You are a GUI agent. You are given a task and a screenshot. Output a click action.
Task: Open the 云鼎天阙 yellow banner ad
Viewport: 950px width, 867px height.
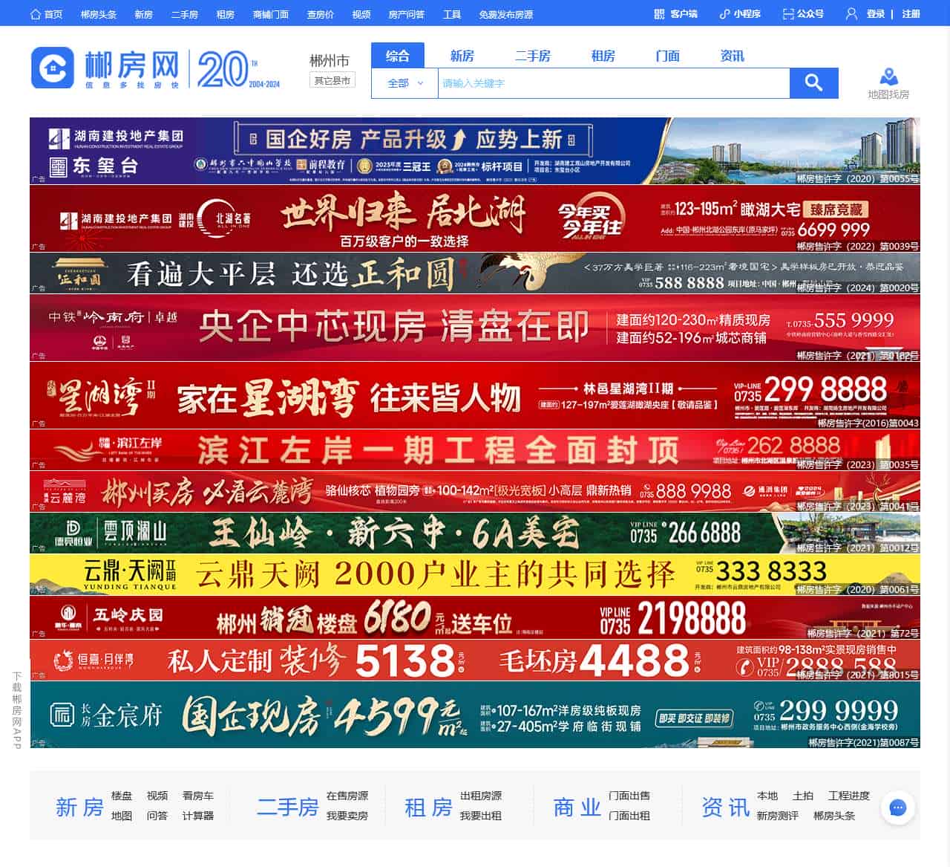pyautogui.click(x=475, y=574)
